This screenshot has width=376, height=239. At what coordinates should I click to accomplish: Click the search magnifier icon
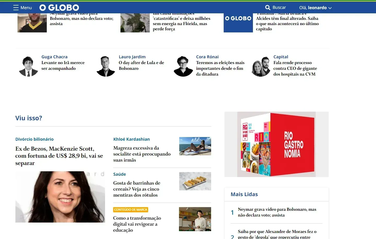[x=268, y=8]
